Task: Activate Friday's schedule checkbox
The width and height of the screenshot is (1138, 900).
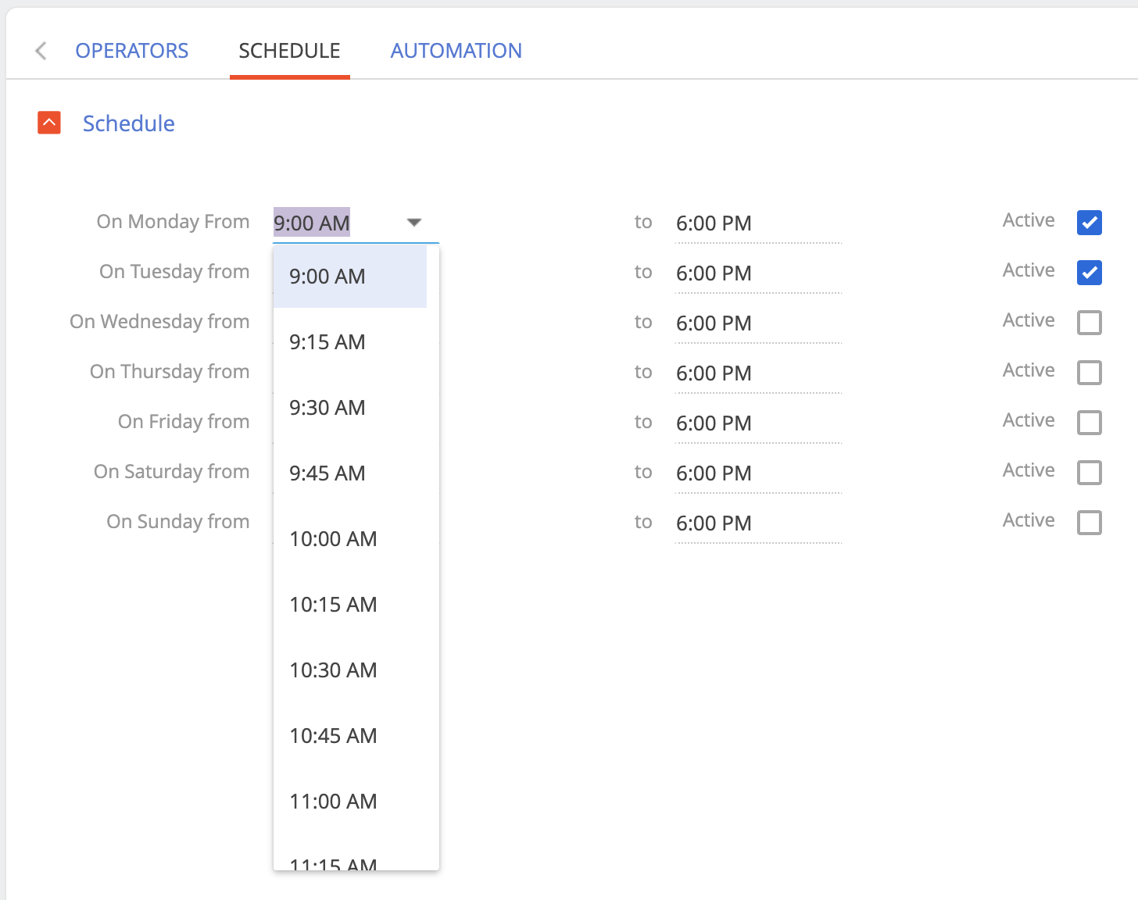Action: coord(1089,423)
